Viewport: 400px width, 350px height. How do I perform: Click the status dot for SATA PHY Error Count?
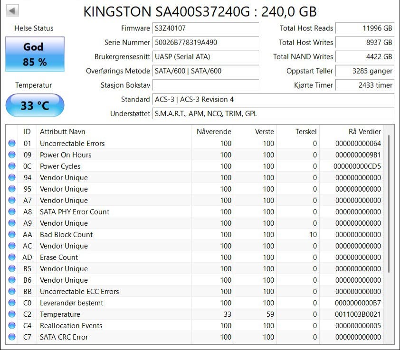(x=12, y=212)
